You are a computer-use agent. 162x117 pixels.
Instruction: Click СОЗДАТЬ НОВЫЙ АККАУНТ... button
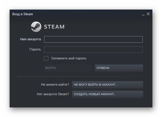(x=107, y=94)
